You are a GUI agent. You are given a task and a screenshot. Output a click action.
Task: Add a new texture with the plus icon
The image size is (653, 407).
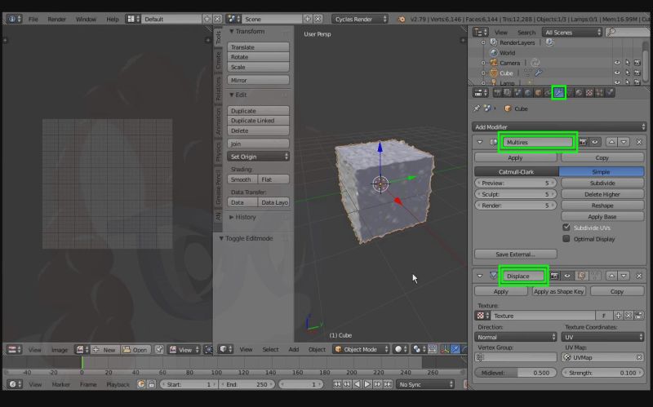(x=619, y=316)
